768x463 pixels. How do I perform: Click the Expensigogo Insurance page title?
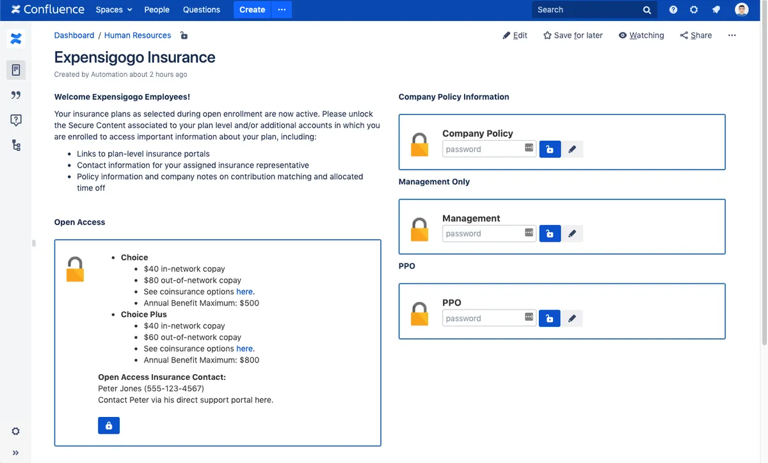[135, 57]
